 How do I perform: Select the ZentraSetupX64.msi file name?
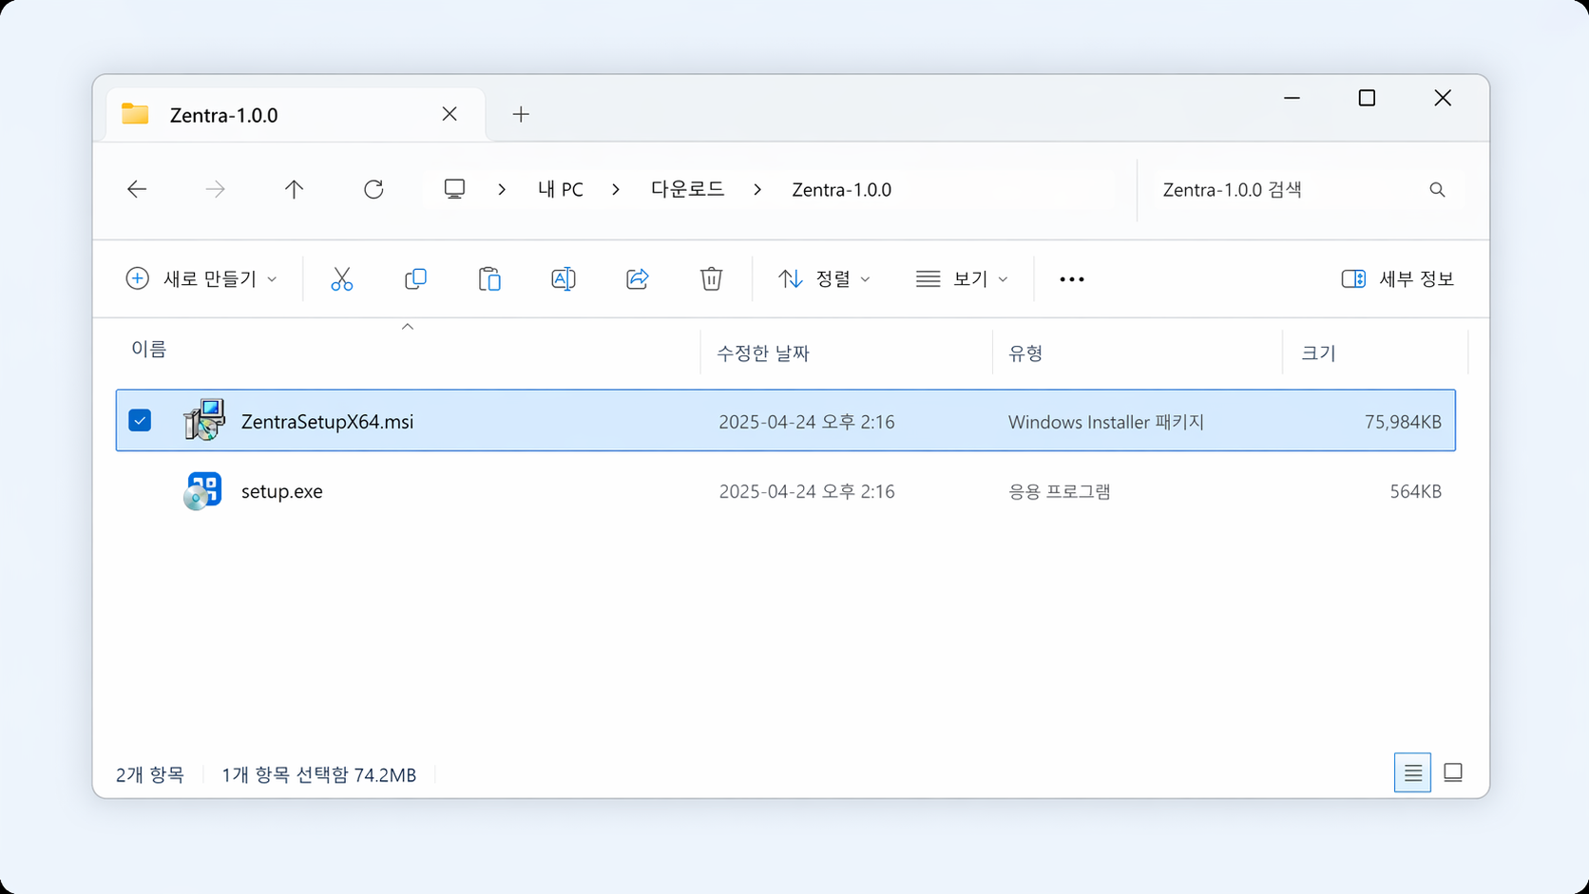327,422
